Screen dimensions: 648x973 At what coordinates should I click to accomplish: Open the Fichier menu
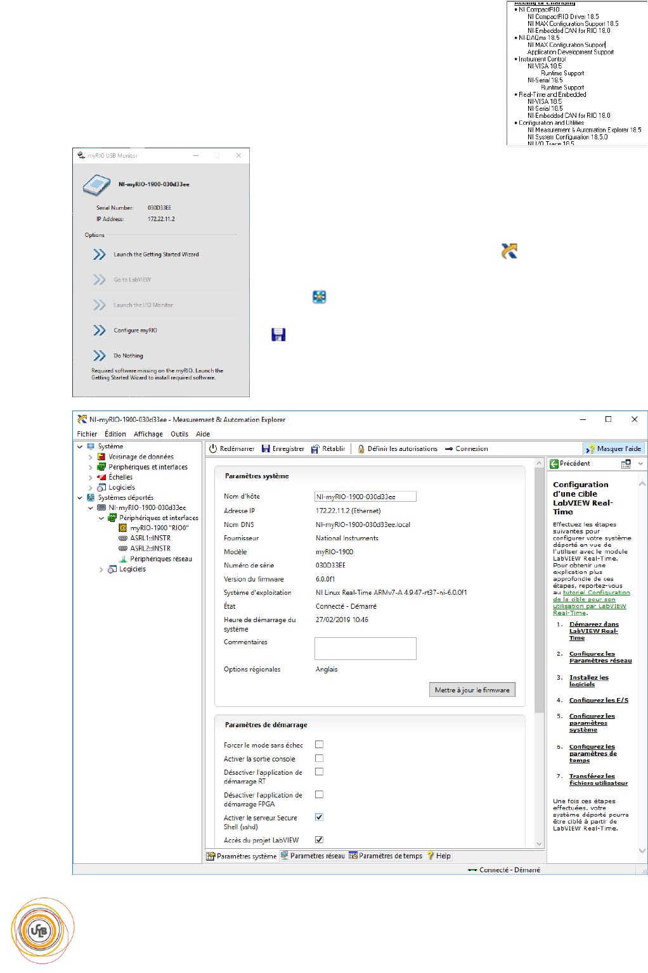pos(87,434)
